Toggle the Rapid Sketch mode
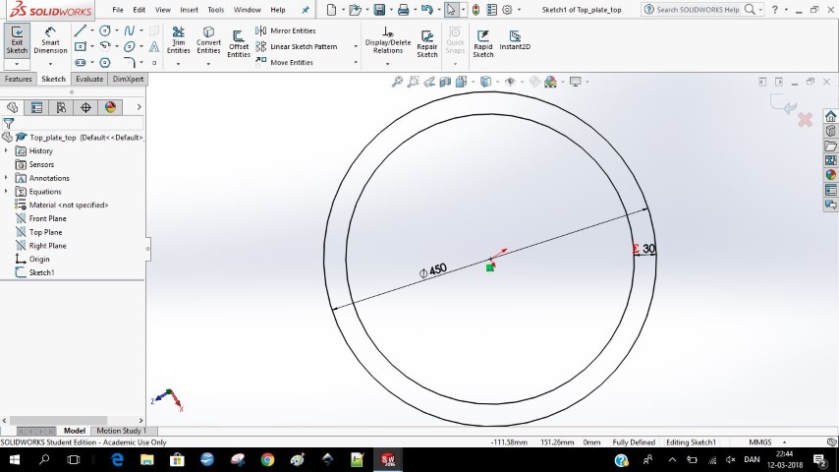 [x=483, y=44]
